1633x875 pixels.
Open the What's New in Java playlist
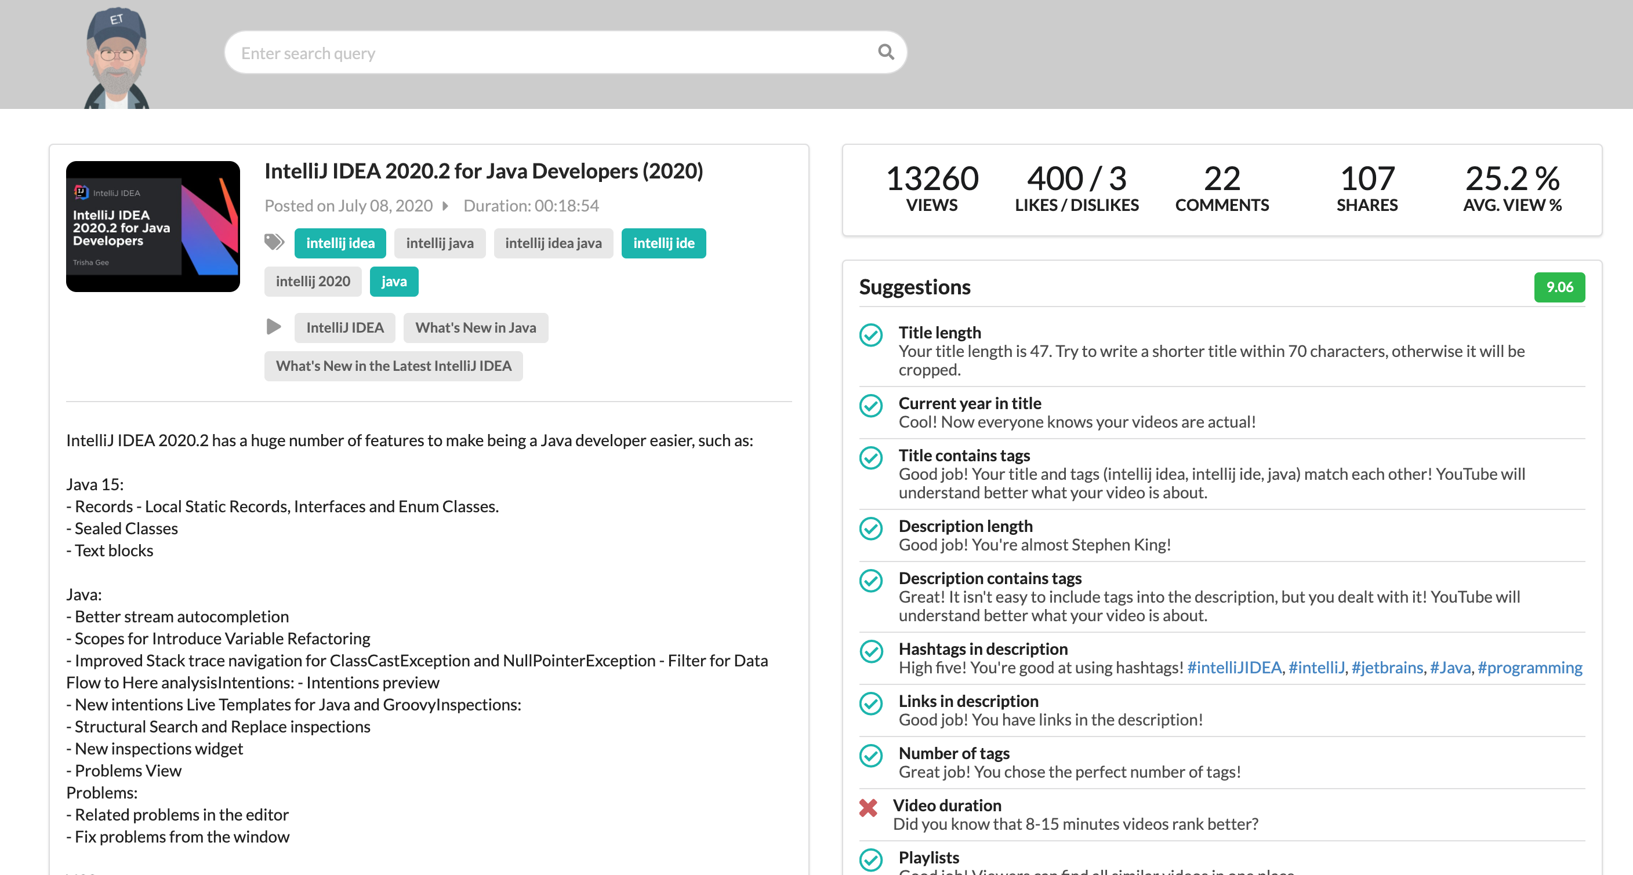point(476,327)
